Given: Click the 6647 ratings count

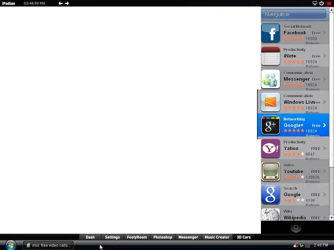Looking at the screenshot, I should coord(310,154).
